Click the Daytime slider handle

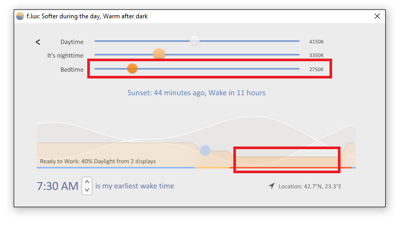point(194,41)
